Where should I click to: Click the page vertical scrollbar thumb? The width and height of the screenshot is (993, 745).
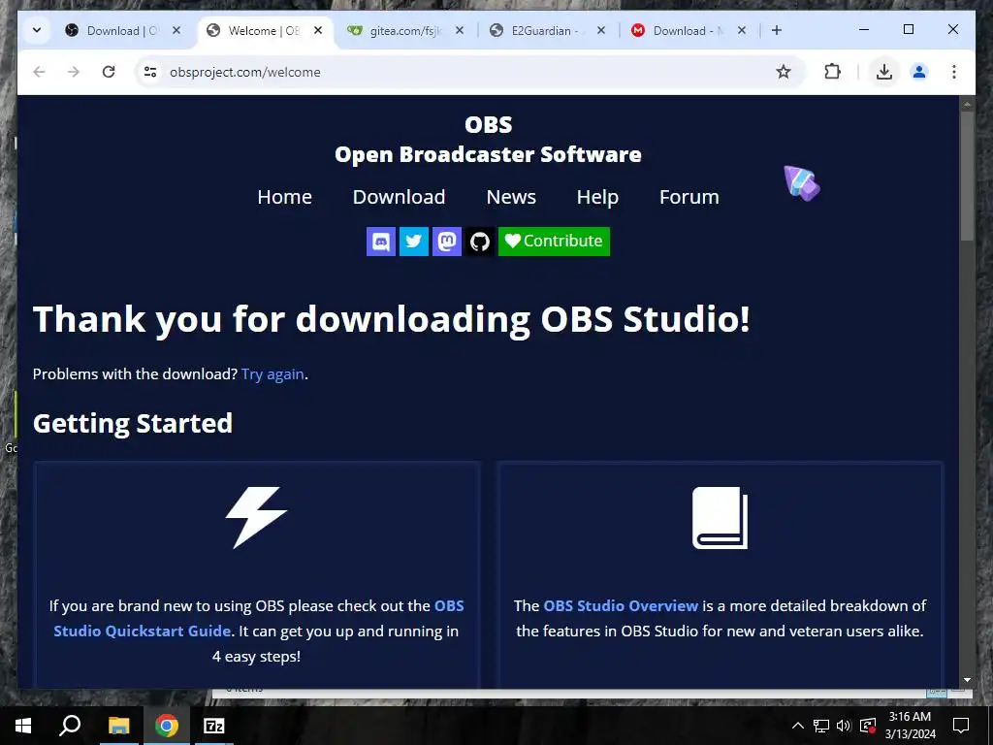[967, 176]
